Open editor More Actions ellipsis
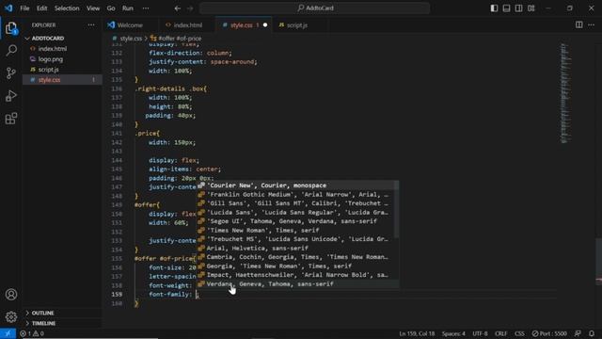This screenshot has width=602, height=339. (592, 25)
